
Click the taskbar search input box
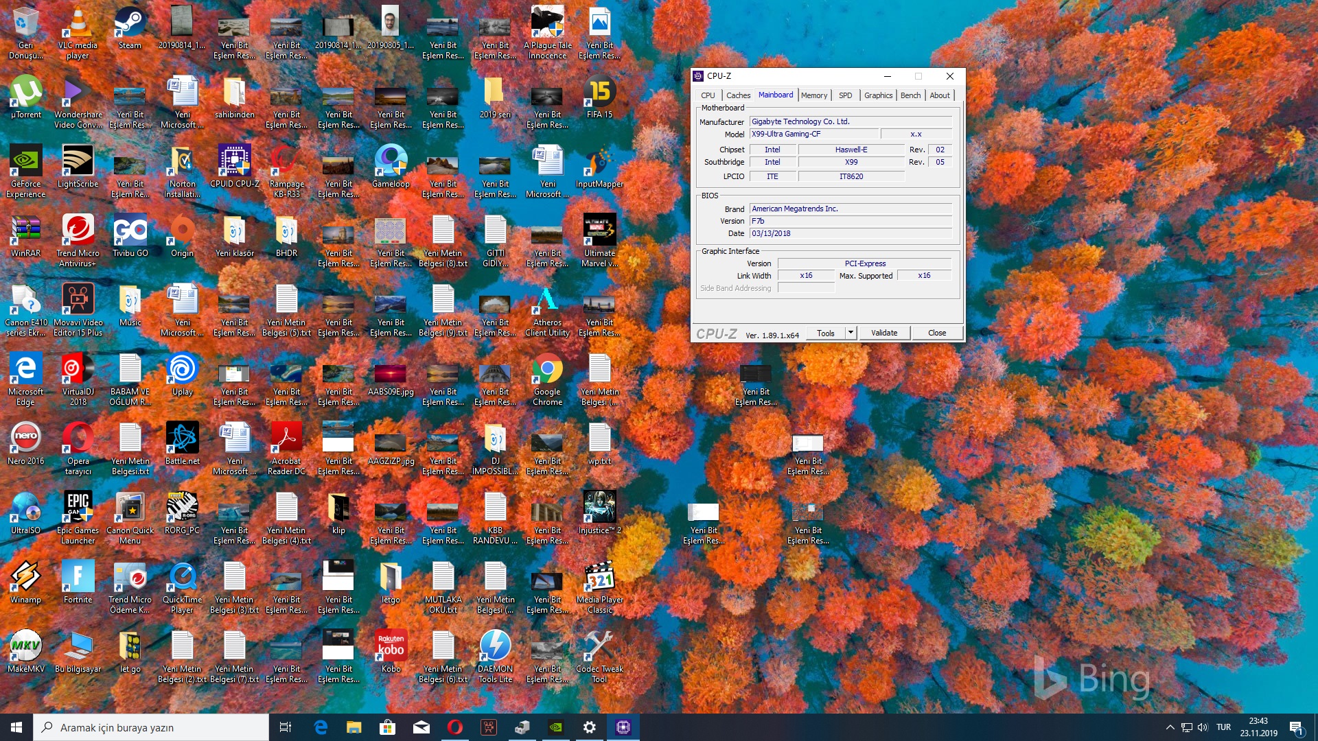[x=151, y=727]
